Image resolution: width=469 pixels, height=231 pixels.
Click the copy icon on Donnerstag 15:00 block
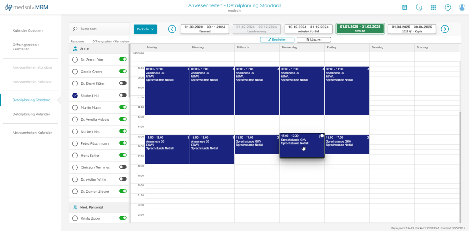click(x=321, y=136)
